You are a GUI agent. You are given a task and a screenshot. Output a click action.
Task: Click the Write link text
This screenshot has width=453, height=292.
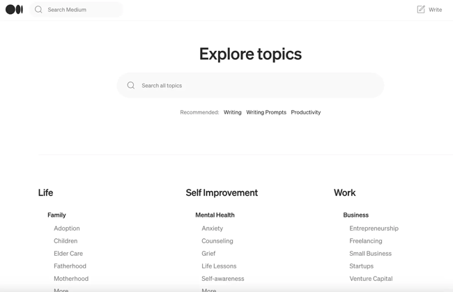tap(436, 10)
